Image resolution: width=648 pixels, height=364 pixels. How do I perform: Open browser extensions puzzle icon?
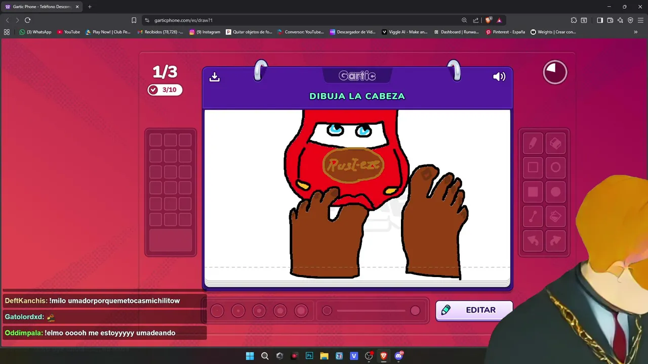click(x=574, y=20)
